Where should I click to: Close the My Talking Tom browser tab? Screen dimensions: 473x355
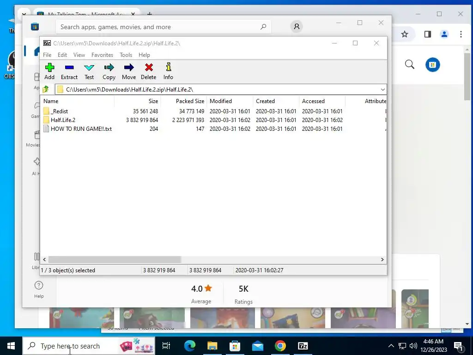click(133, 14)
